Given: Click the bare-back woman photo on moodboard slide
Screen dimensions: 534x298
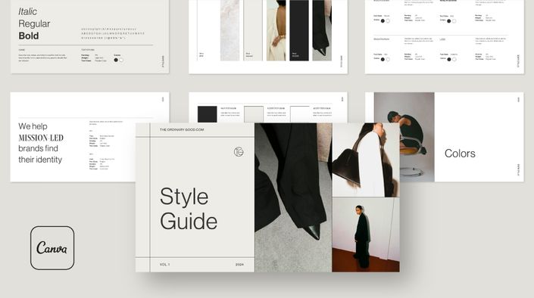Looking at the screenshot, I should [276, 30].
